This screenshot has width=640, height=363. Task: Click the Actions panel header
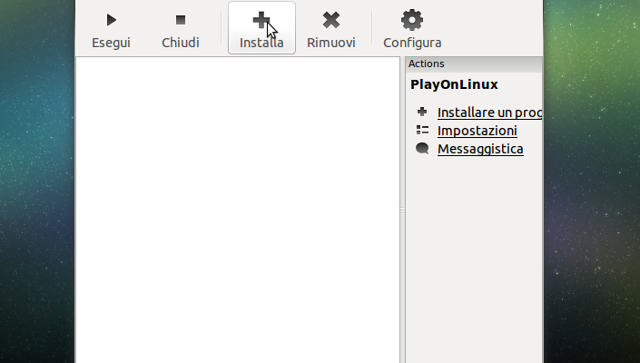click(x=473, y=64)
